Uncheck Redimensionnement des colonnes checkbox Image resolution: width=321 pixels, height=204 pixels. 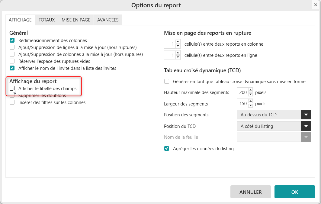pyautogui.click(x=12, y=40)
